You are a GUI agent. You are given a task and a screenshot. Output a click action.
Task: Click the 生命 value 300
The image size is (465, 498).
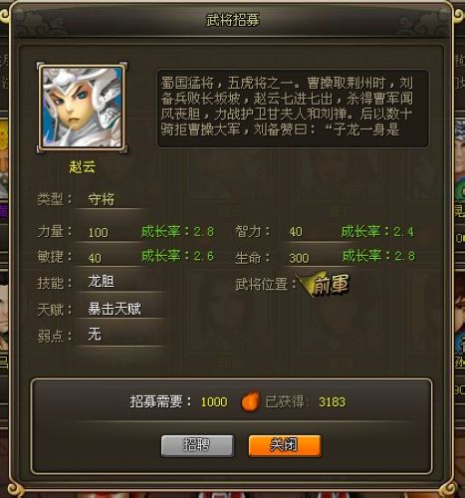pyautogui.click(x=299, y=258)
